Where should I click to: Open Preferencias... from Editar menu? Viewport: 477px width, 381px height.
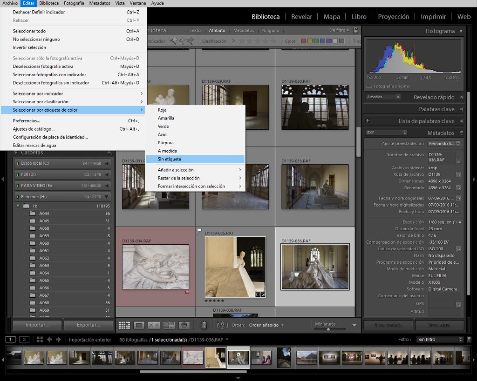coord(73,121)
